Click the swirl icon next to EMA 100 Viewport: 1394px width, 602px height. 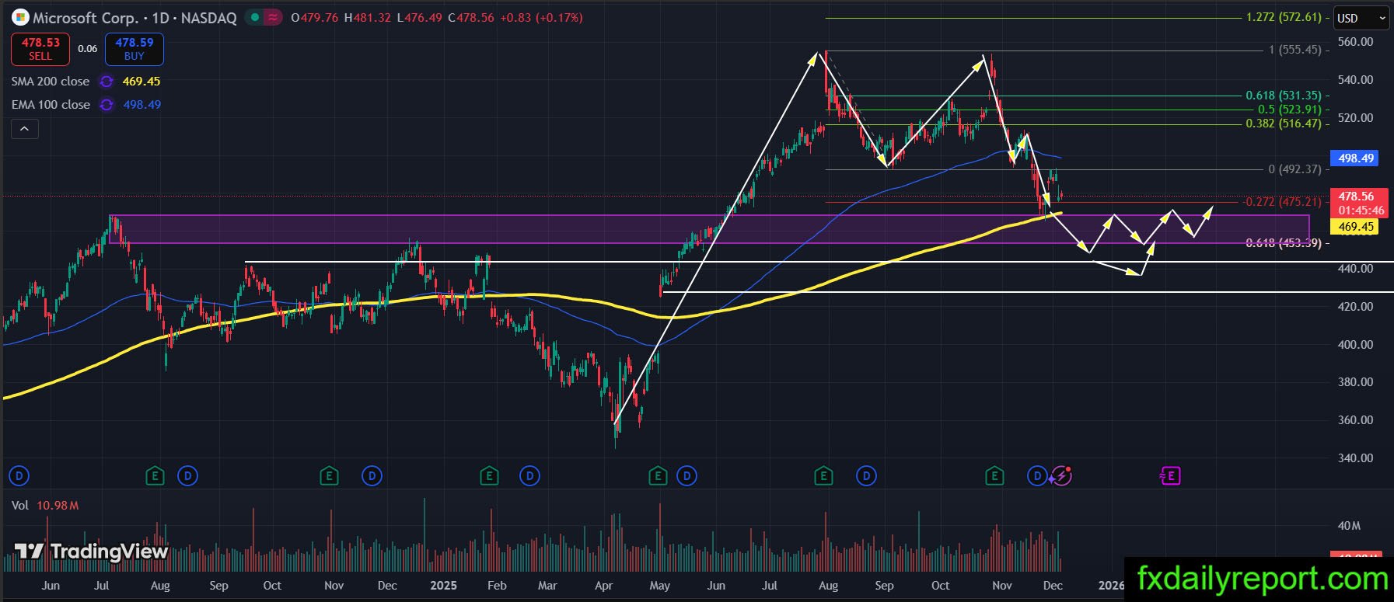[x=107, y=105]
